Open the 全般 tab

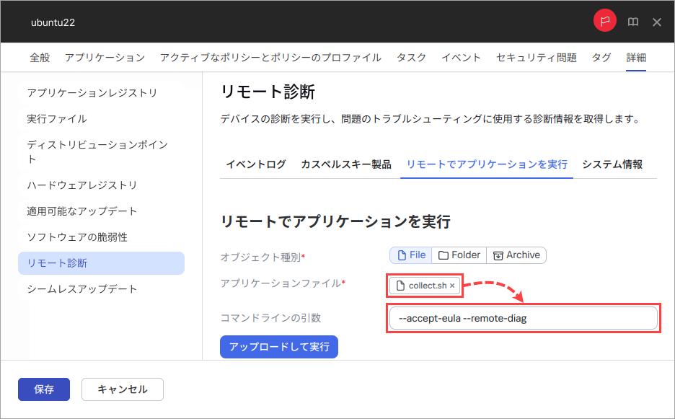point(40,57)
